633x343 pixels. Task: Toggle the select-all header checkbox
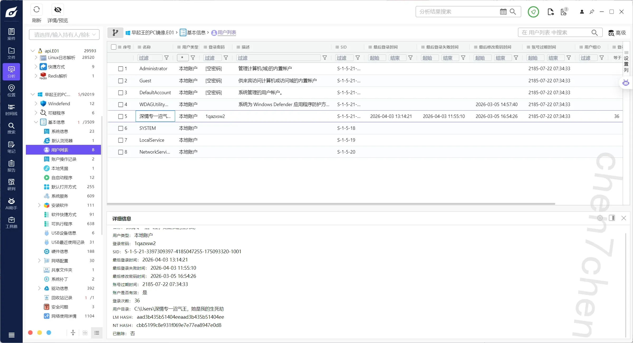(114, 47)
